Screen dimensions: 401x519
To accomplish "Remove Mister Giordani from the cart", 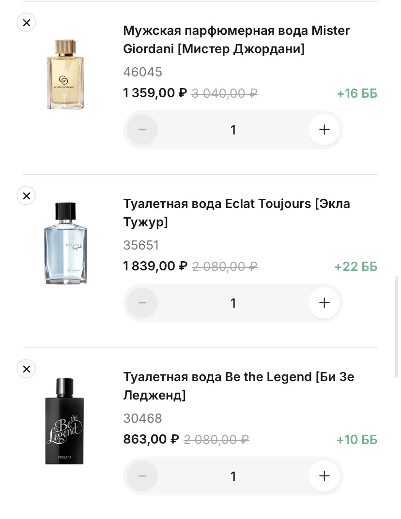I will point(26,22).
